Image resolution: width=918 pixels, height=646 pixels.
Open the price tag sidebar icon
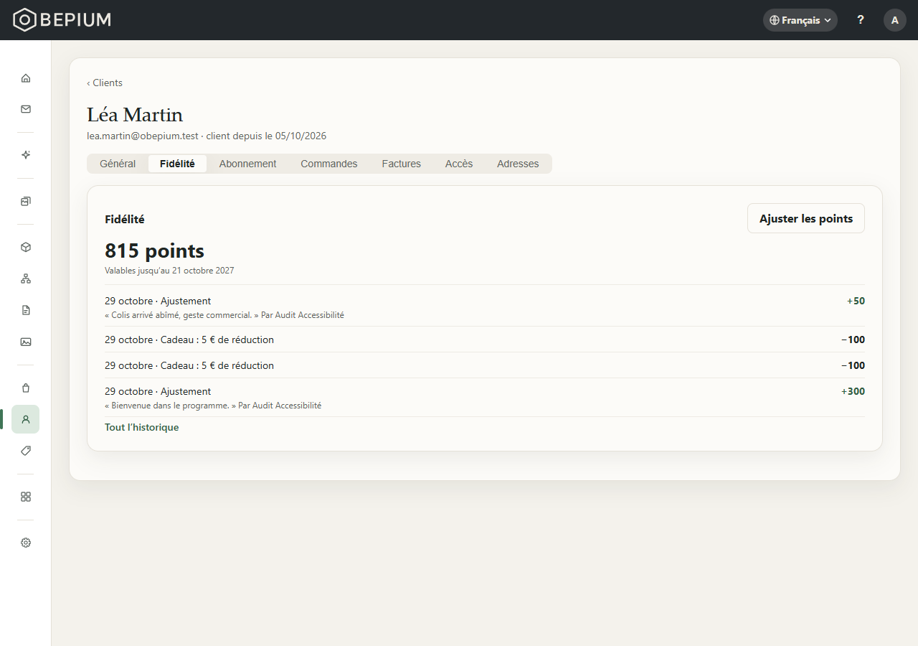[26, 451]
